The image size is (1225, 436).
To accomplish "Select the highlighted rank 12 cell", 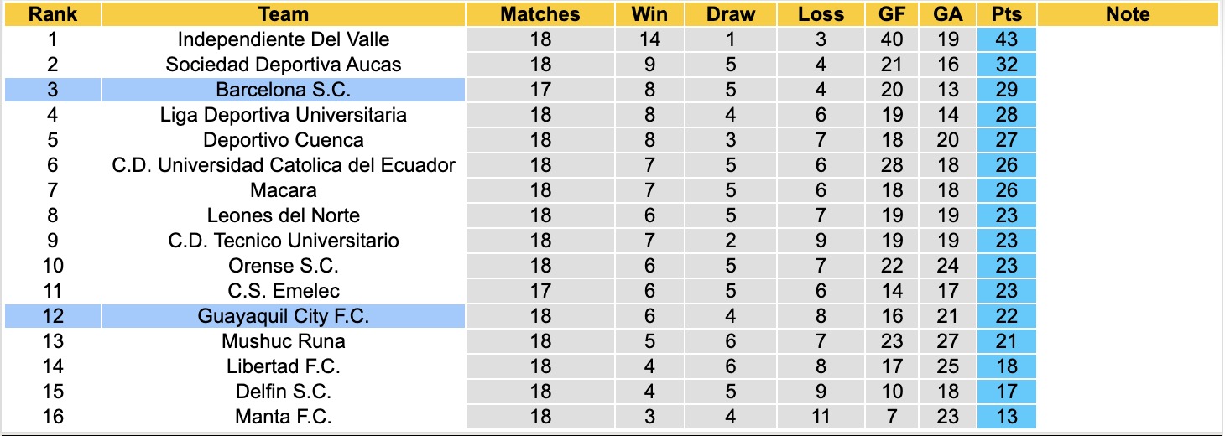I will (52, 316).
